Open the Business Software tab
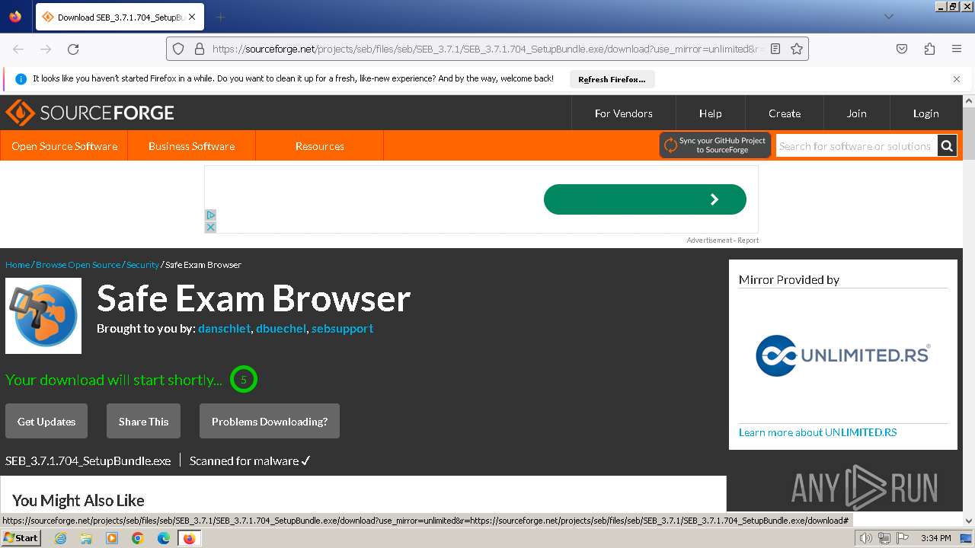 pos(191,146)
